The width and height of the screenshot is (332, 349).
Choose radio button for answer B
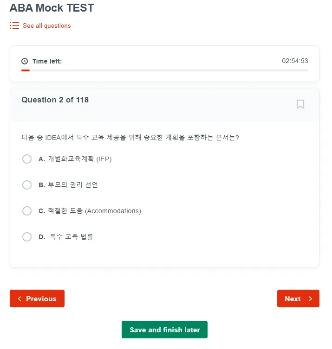point(27,185)
